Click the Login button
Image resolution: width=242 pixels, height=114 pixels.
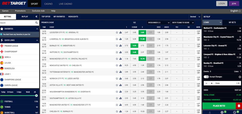click(222, 4)
